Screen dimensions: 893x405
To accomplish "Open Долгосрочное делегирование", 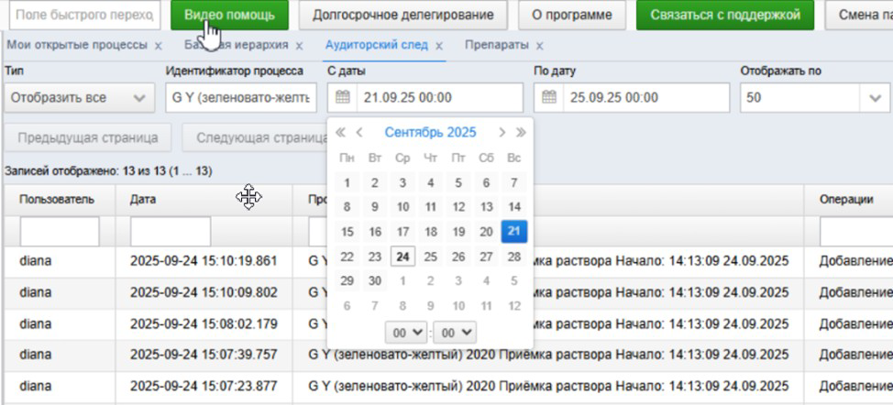I will click(403, 16).
